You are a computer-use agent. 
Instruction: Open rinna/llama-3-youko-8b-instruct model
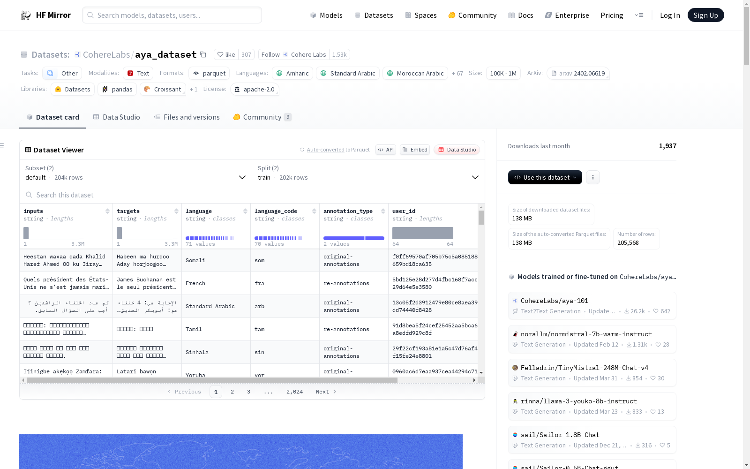pos(592,406)
